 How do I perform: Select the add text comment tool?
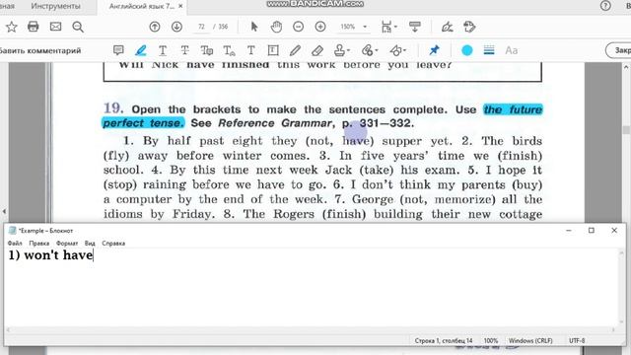click(x=250, y=50)
